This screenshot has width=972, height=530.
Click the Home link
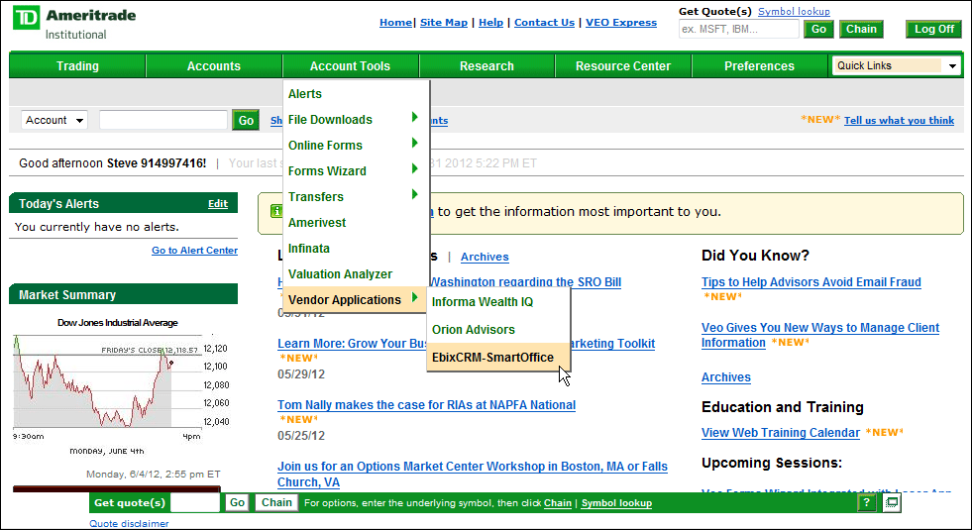(x=395, y=23)
